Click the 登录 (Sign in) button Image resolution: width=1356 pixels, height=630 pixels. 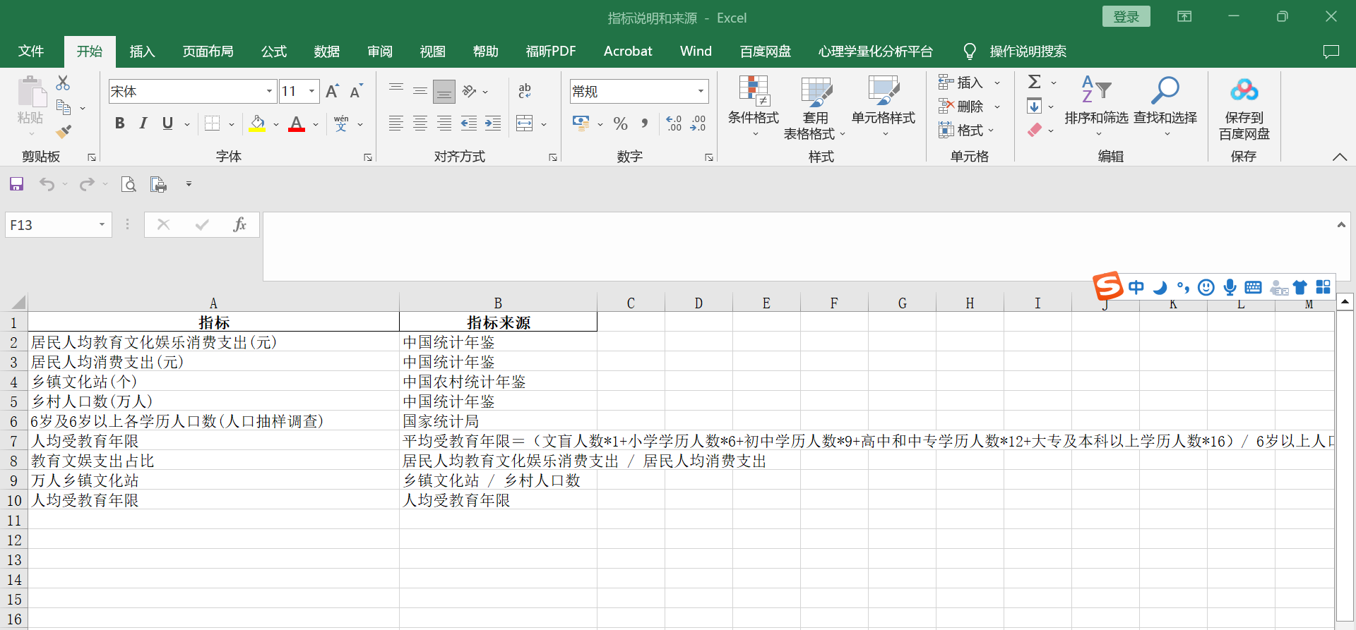1126,17
